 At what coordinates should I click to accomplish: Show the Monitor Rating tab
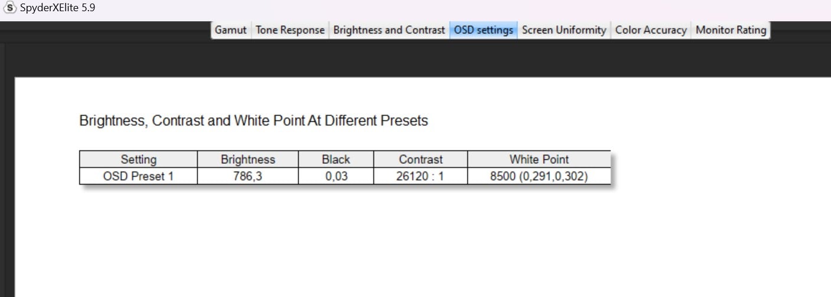point(731,30)
